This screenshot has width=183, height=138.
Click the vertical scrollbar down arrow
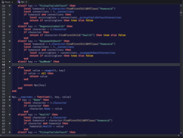(181, 133)
